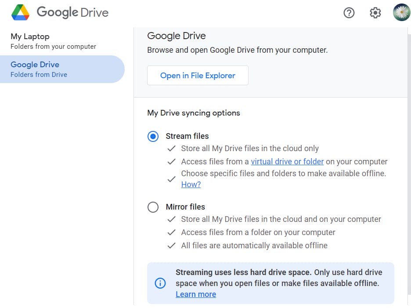Open Help via the question mark icon
The width and height of the screenshot is (411, 308).
click(349, 13)
